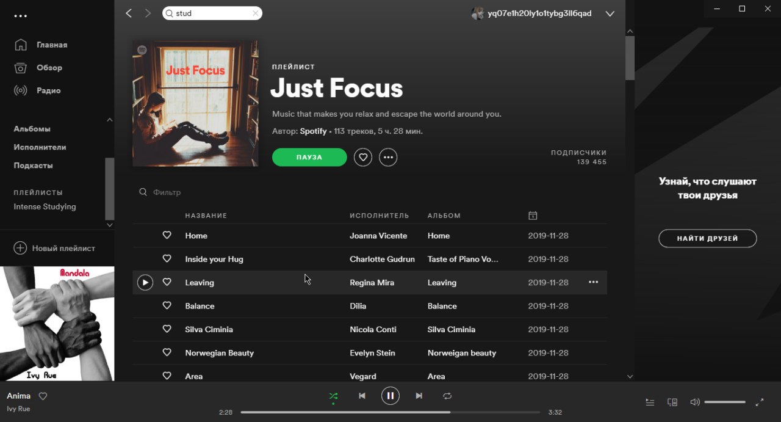Go forward with the right arrow
781x422 pixels.
coord(148,13)
